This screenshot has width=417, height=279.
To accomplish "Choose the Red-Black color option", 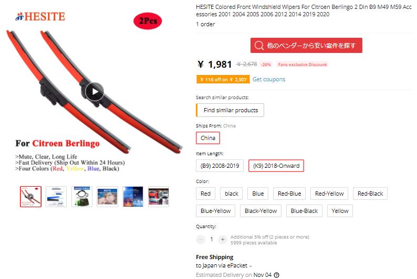I will pyautogui.click(x=370, y=194).
